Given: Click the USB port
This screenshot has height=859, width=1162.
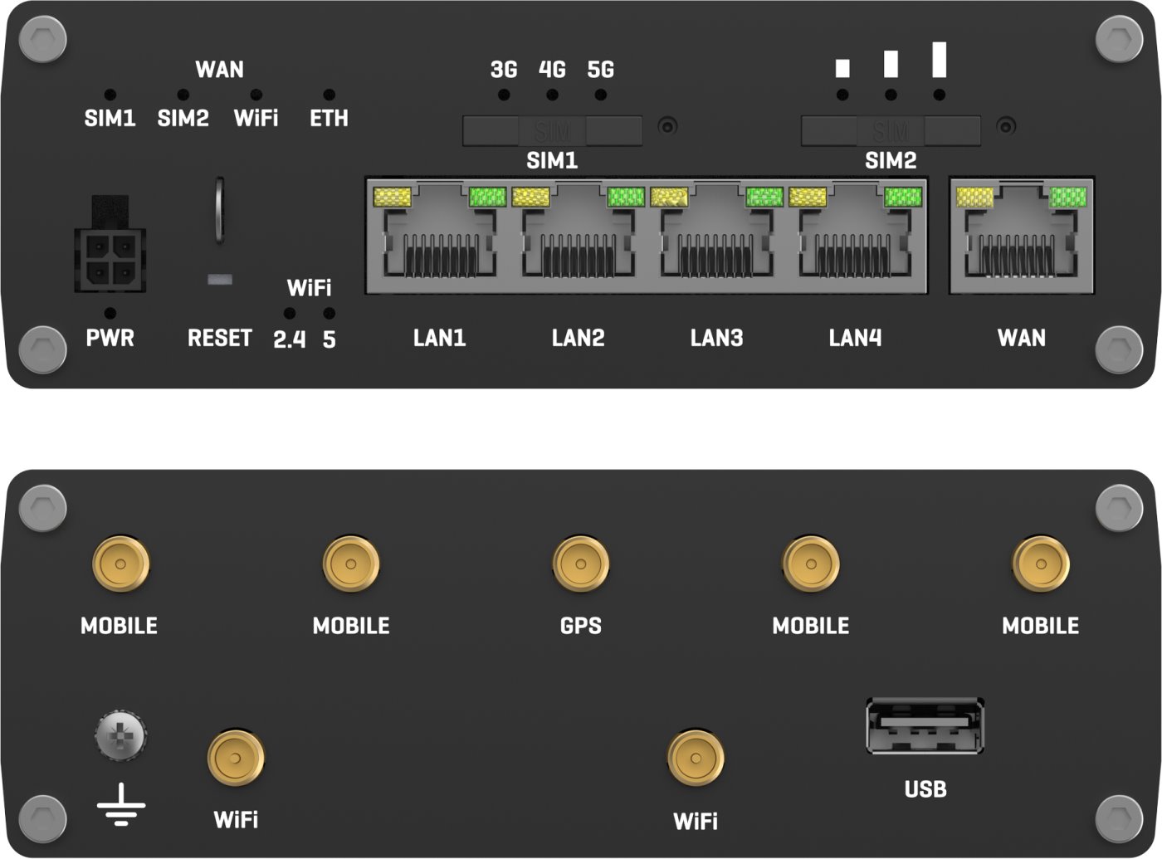Looking at the screenshot, I should 925,726.
